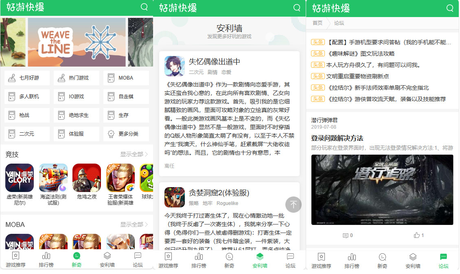Open the 二次元 category

[27, 134]
